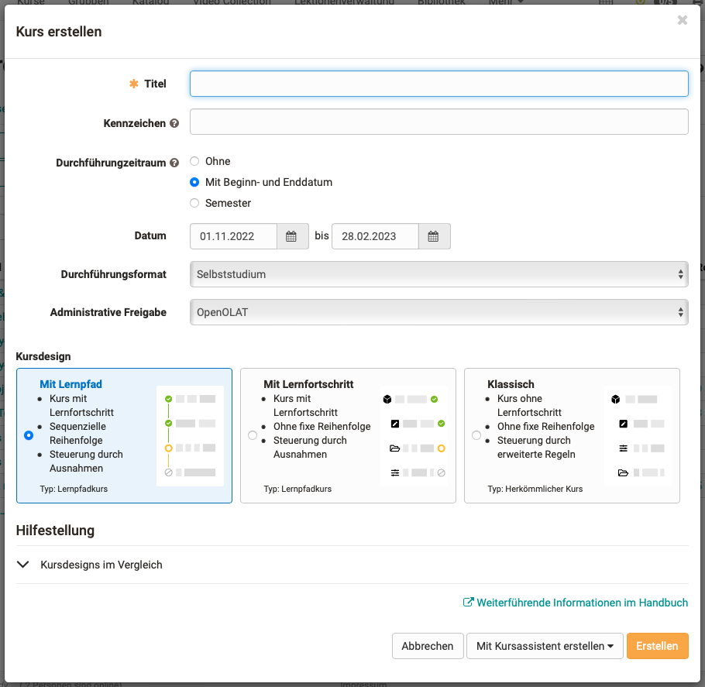Open the calendar picker for the start date
The image size is (705, 687).
[292, 236]
